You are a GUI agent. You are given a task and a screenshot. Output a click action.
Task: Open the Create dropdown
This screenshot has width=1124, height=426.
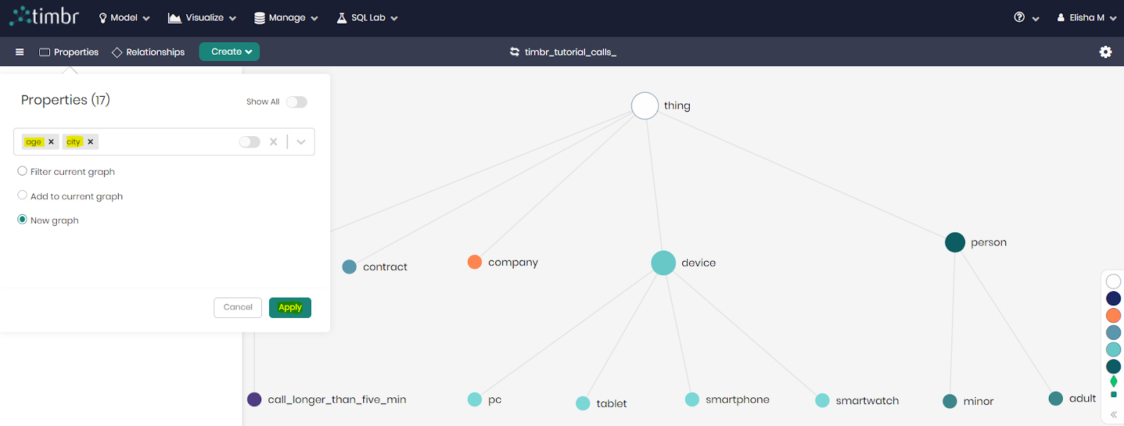(x=230, y=52)
